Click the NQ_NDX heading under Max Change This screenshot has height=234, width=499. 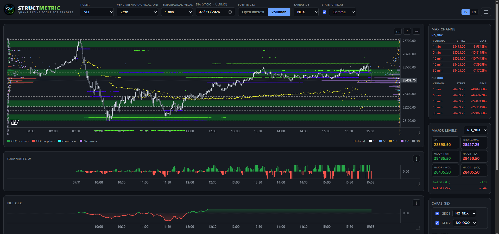[437, 35]
